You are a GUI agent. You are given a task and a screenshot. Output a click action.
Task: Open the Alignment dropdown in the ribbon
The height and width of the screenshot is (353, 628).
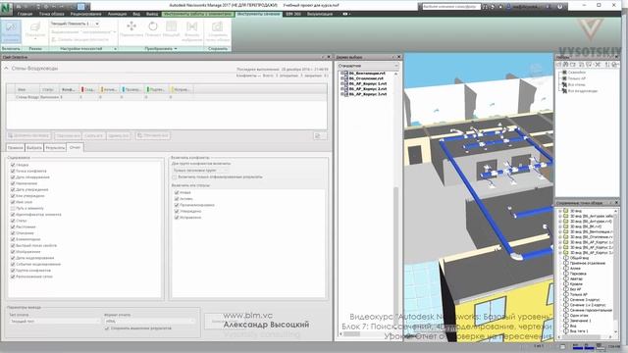click(83, 31)
